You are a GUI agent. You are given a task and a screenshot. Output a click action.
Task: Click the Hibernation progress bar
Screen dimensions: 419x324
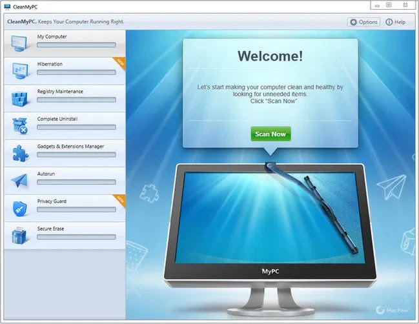76,72
